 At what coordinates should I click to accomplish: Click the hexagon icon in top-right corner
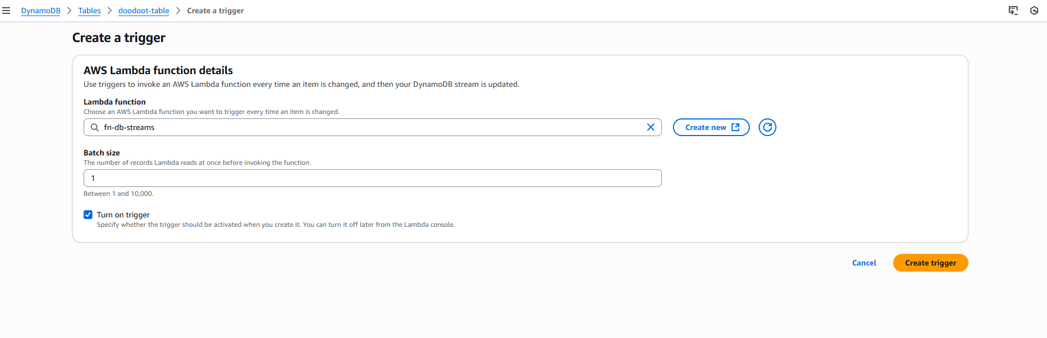1034,11
